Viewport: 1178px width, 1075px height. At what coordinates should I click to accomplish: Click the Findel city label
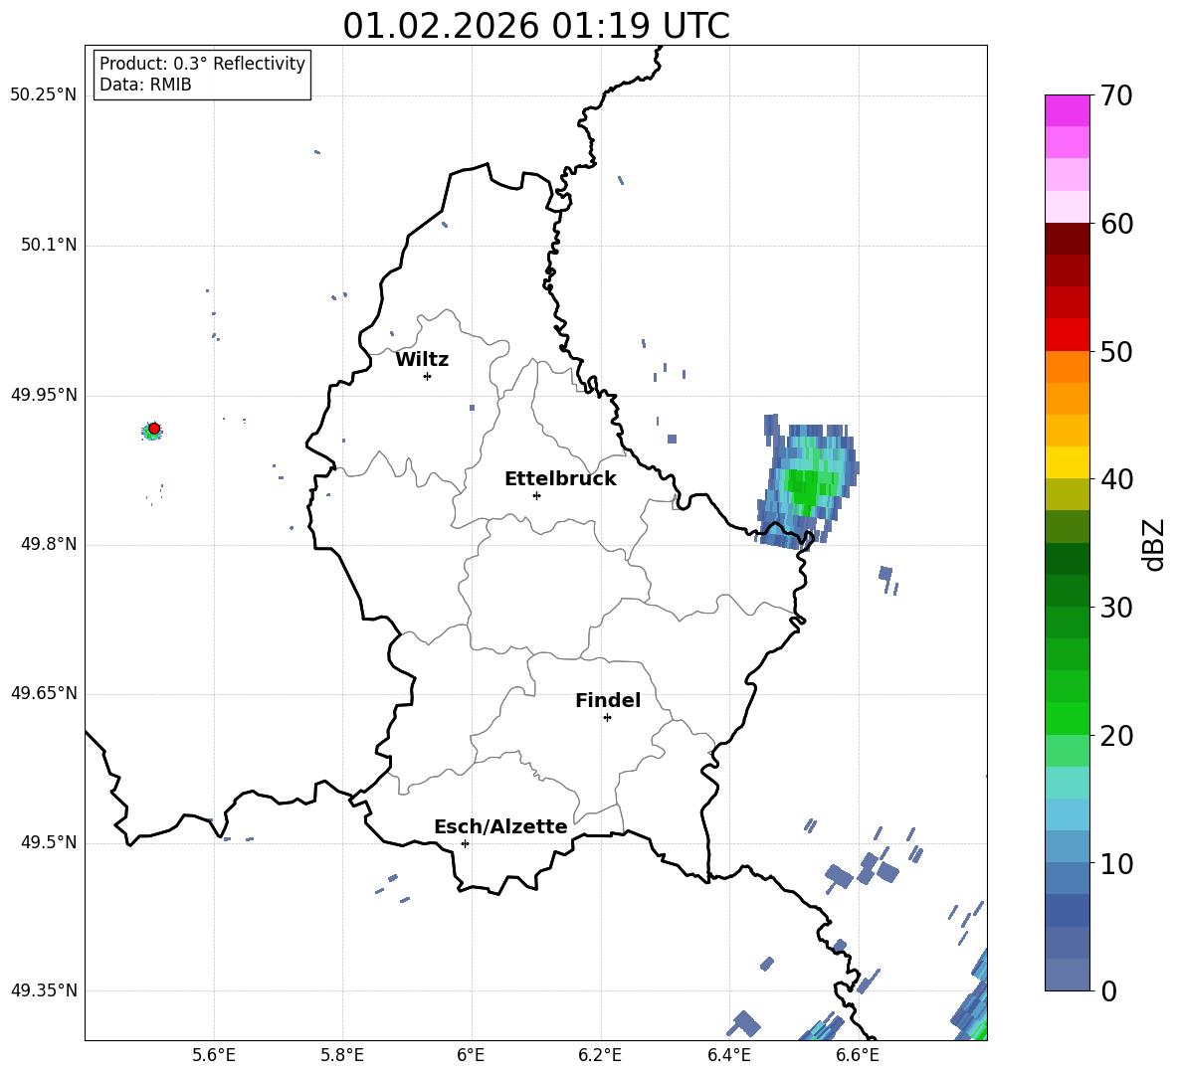(608, 700)
